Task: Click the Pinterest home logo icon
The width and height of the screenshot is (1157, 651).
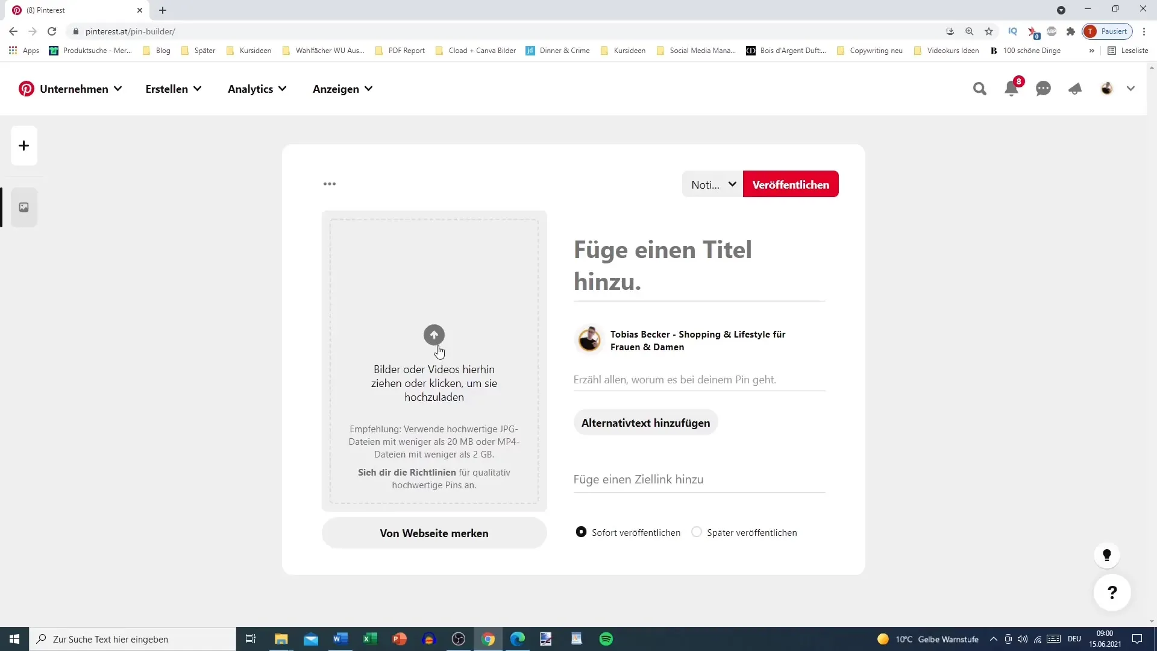Action: pyautogui.click(x=25, y=88)
